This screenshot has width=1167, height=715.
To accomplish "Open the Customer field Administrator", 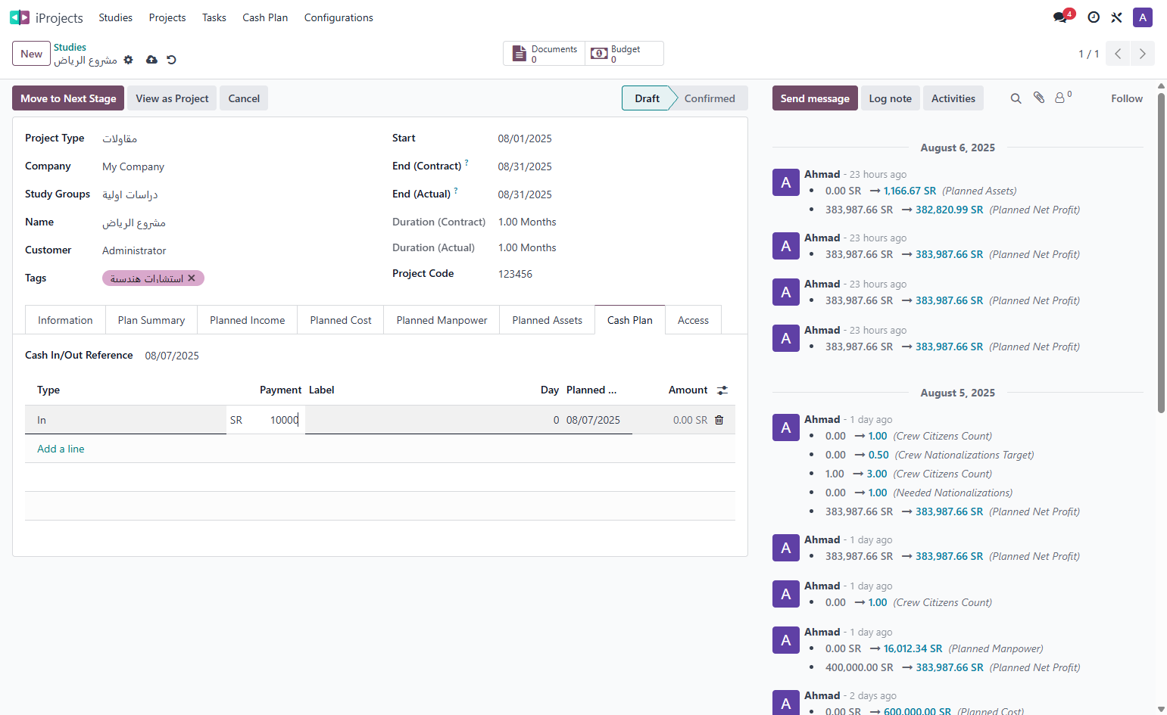I will (x=134, y=250).
